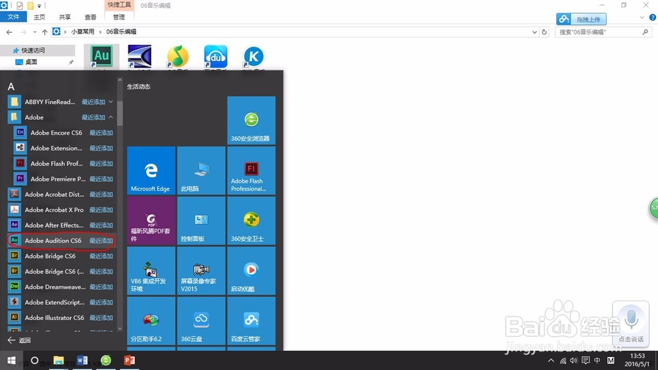Image resolution: width=658 pixels, height=370 pixels.
Task: Open the K music shortcut in the folder
Action: pos(253,57)
